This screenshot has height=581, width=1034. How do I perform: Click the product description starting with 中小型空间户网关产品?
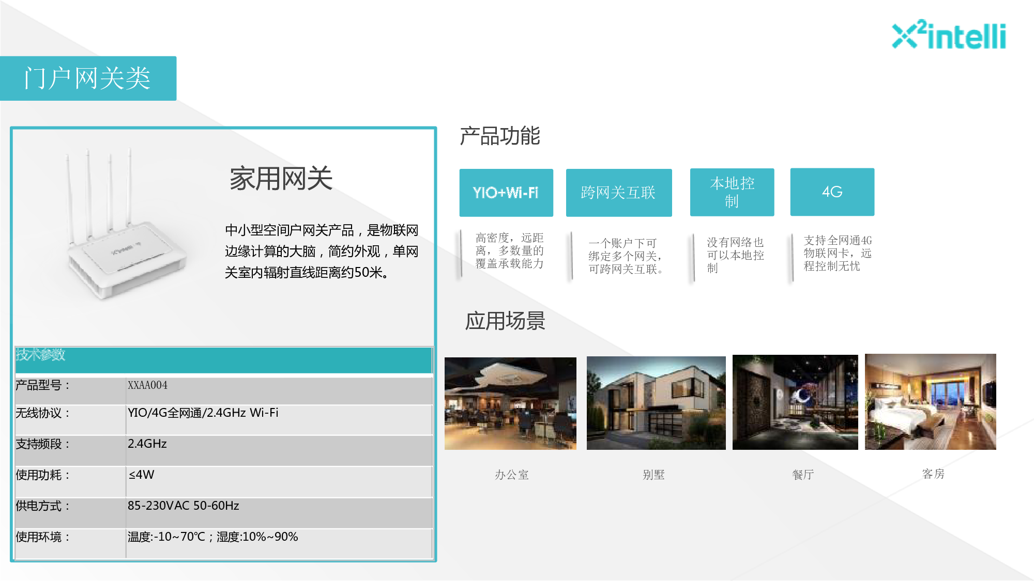pos(321,251)
